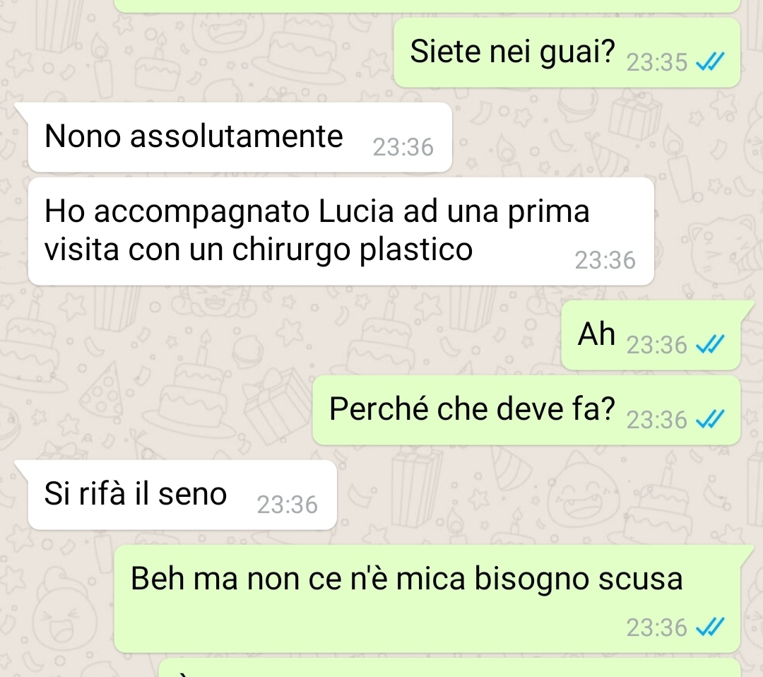Tap the 23:35 timestamp on sent message
This screenshot has height=677, width=763.
click(657, 62)
